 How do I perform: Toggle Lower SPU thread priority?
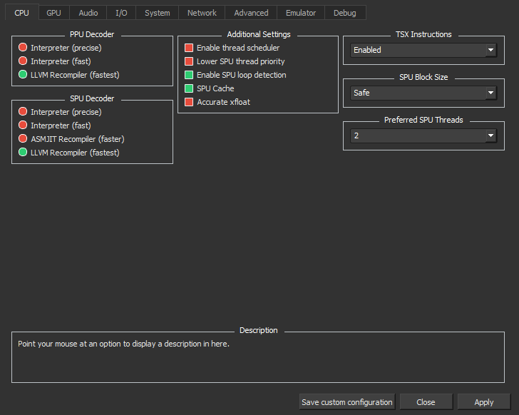coord(235,61)
